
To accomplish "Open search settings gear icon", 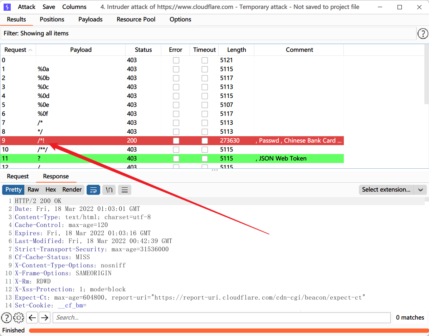I will [x=19, y=318].
